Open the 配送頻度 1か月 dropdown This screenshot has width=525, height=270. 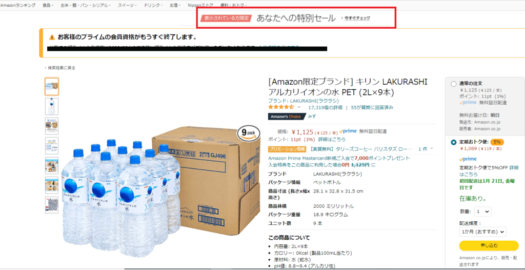tap(482, 232)
